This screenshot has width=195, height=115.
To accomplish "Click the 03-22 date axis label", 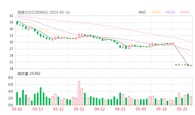I will (x=58, y=109).
